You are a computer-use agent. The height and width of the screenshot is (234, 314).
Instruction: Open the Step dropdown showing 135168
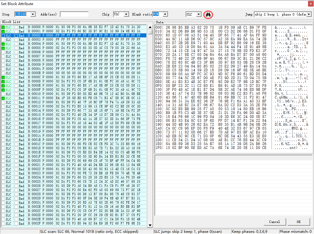click(x=33, y=14)
